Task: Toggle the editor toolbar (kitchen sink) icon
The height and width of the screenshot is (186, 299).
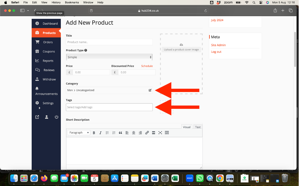Action: [x=167, y=133]
